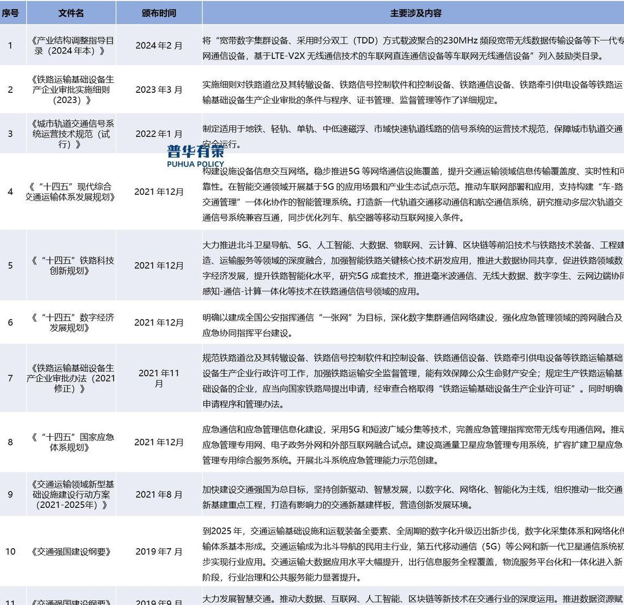624x605 pixels.
Task: Click the date 2021年12月 in row 5
Action: coord(159,265)
